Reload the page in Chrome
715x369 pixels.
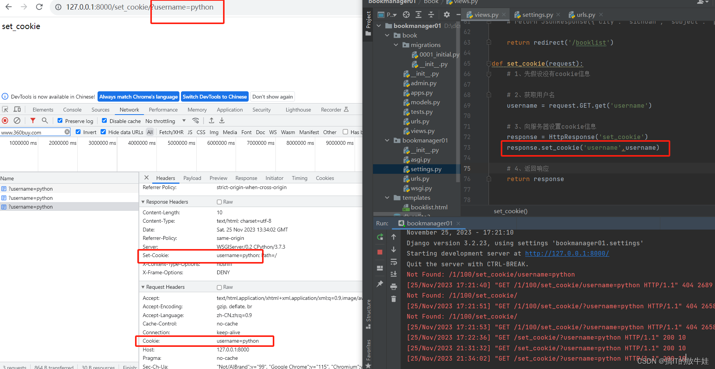click(x=39, y=7)
